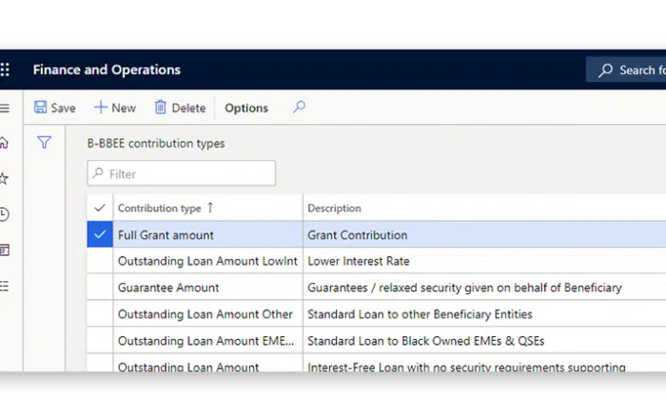The height and width of the screenshot is (420, 666).
Task: Open Favorites star in sidebar
Action: pos(5,178)
